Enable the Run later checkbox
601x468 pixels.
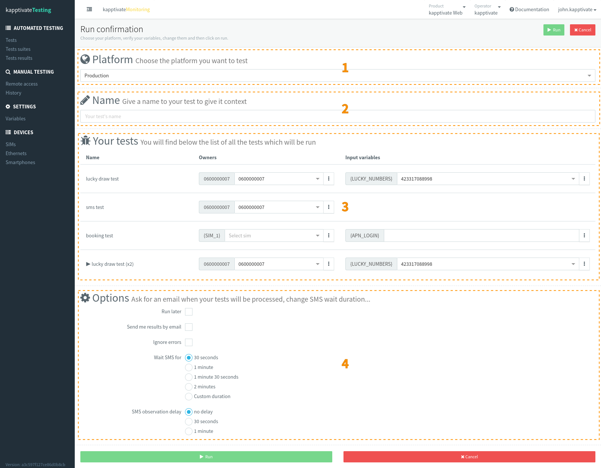(189, 312)
